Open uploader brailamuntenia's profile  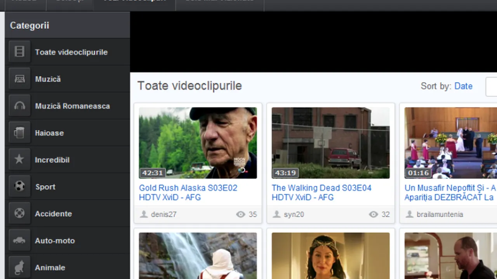coord(440,214)
